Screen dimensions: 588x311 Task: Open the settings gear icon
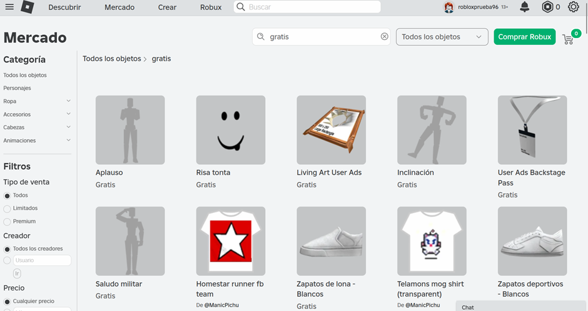point(574,7)
